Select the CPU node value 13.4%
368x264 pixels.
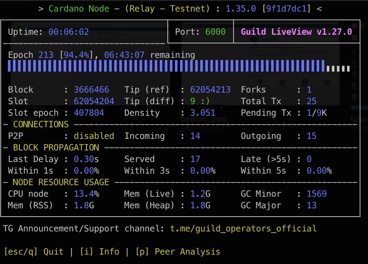point(86,194)
